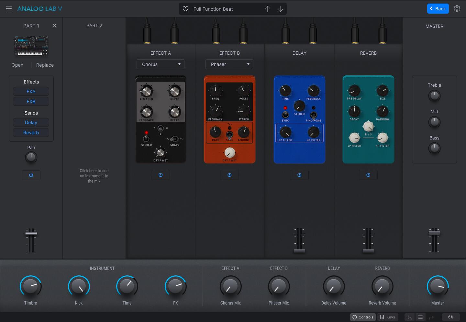Flip the Phaser SYNC switch
Image resolution: width=466 pixels, height=322 pixels.
coord(229,135)
